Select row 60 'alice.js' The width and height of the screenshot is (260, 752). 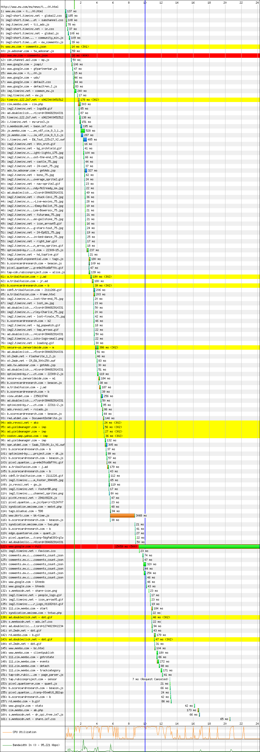pos(130,272)
